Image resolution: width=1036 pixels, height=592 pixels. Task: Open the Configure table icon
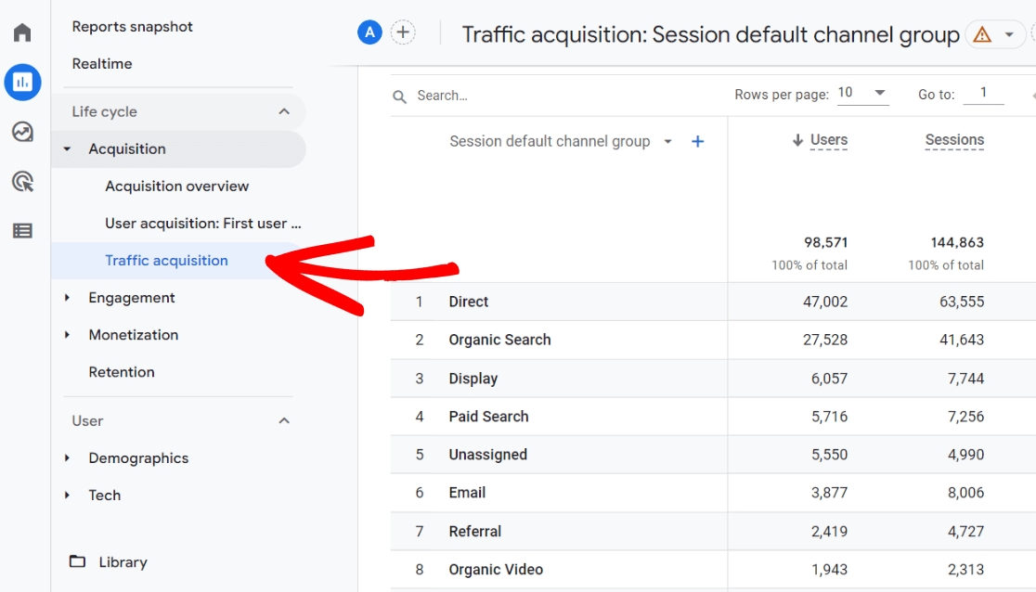click(x=22, y=231)
